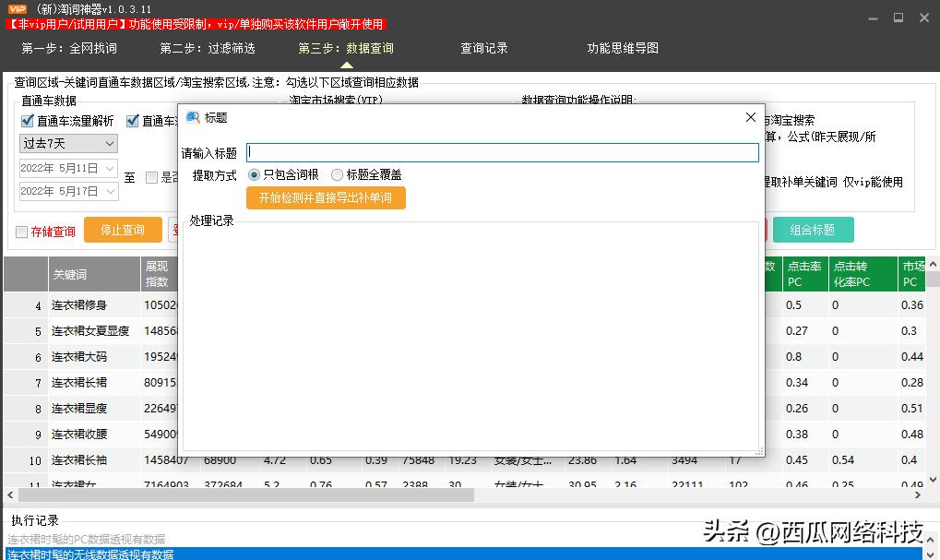Expand the 2022年5月11日 start date picker
This screenshot has height=560, width=940.
(x=110, y=169)
